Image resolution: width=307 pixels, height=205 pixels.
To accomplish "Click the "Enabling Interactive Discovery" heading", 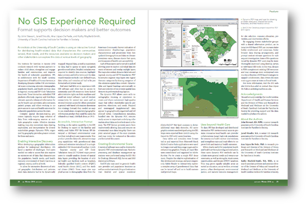I will (35, 141).
